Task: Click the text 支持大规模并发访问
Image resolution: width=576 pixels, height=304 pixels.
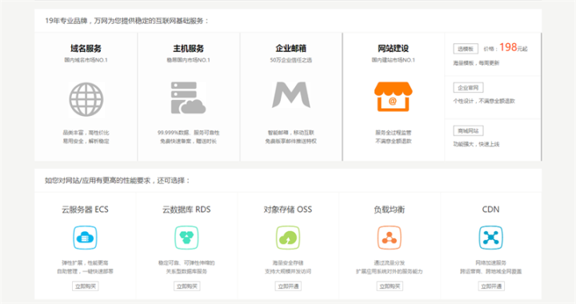Action: [x=288, y=271]
